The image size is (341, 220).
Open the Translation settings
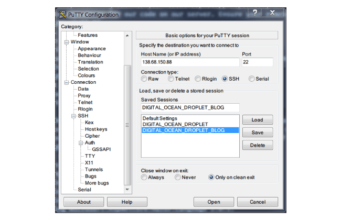click(90, 62)
